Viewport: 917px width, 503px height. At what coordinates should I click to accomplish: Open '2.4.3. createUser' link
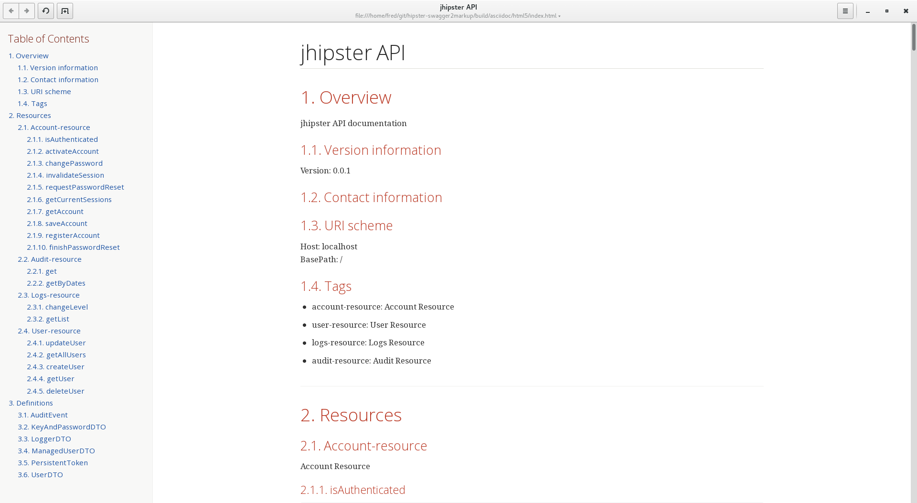56,366
